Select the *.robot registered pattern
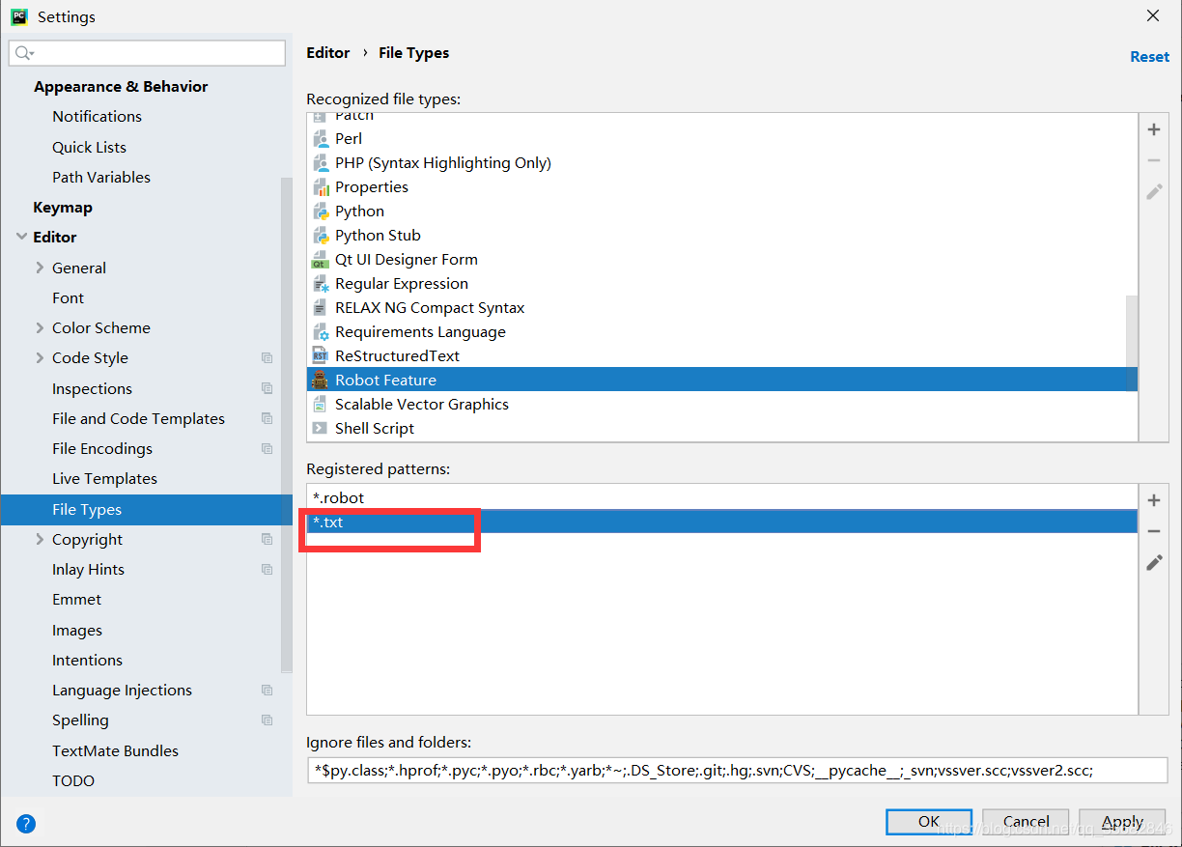This screenshot has width=1182, height=847. [x=722, y=498]
